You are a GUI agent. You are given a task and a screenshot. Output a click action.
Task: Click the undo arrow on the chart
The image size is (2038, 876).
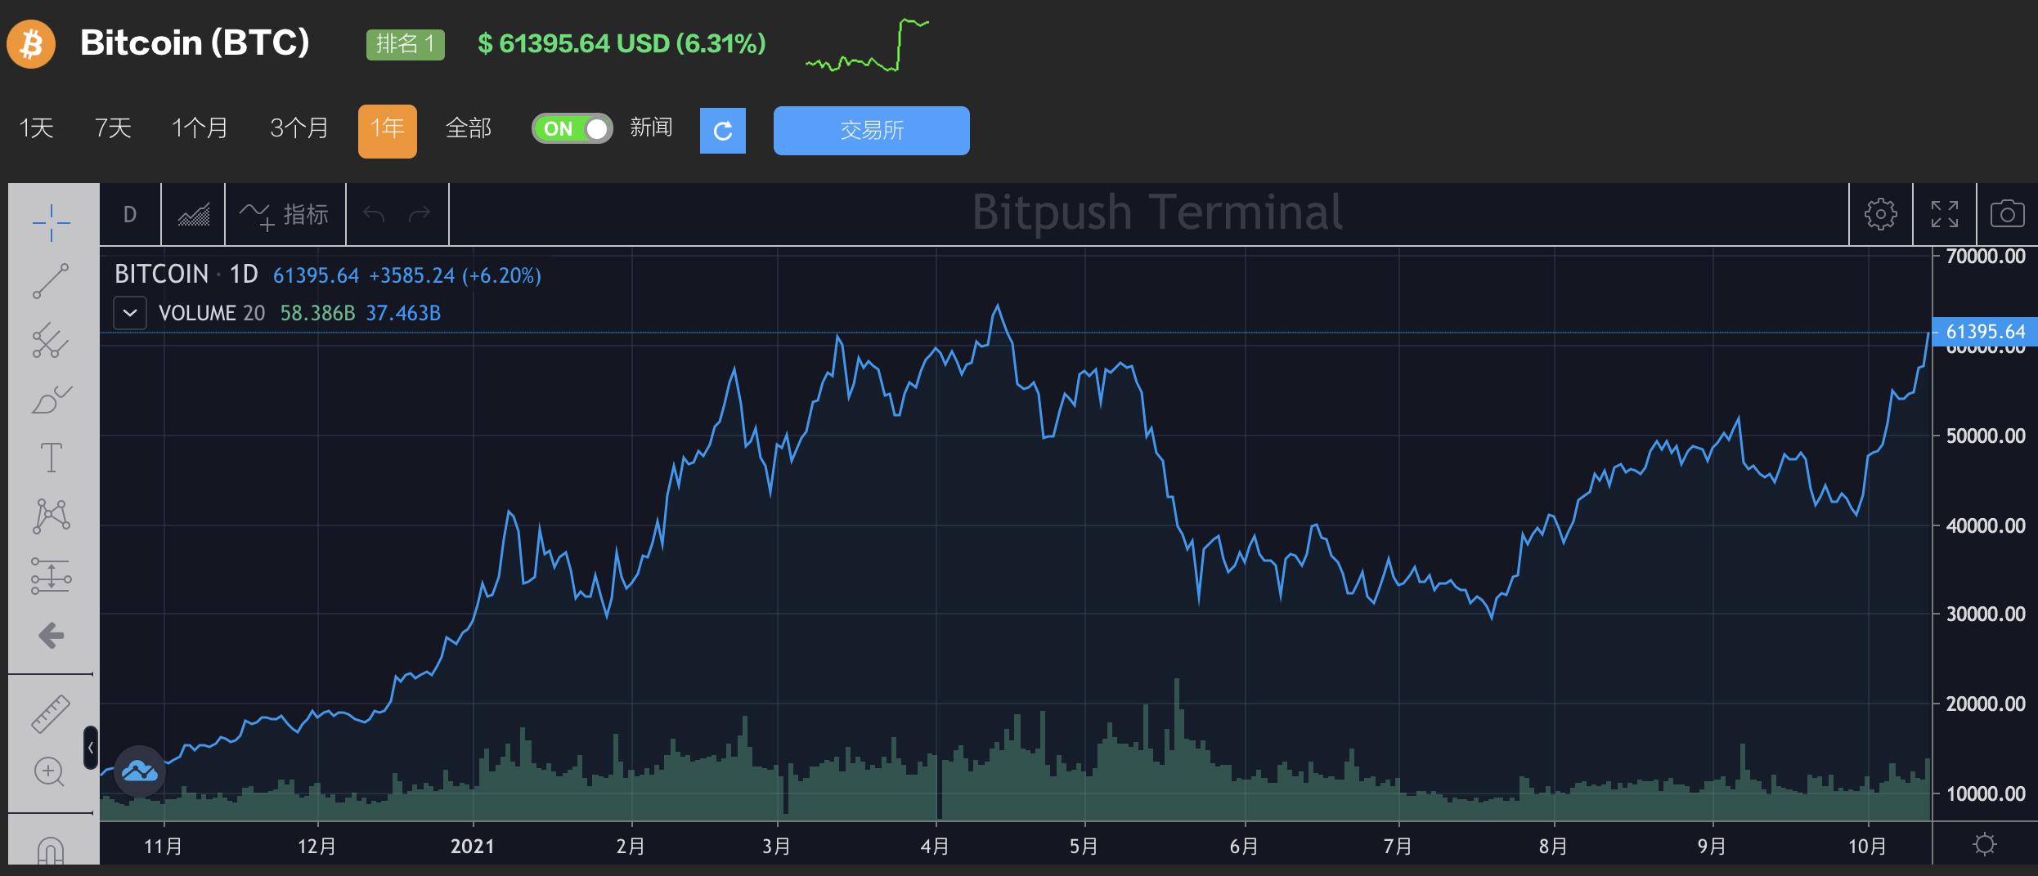click(x=374, y=213)
